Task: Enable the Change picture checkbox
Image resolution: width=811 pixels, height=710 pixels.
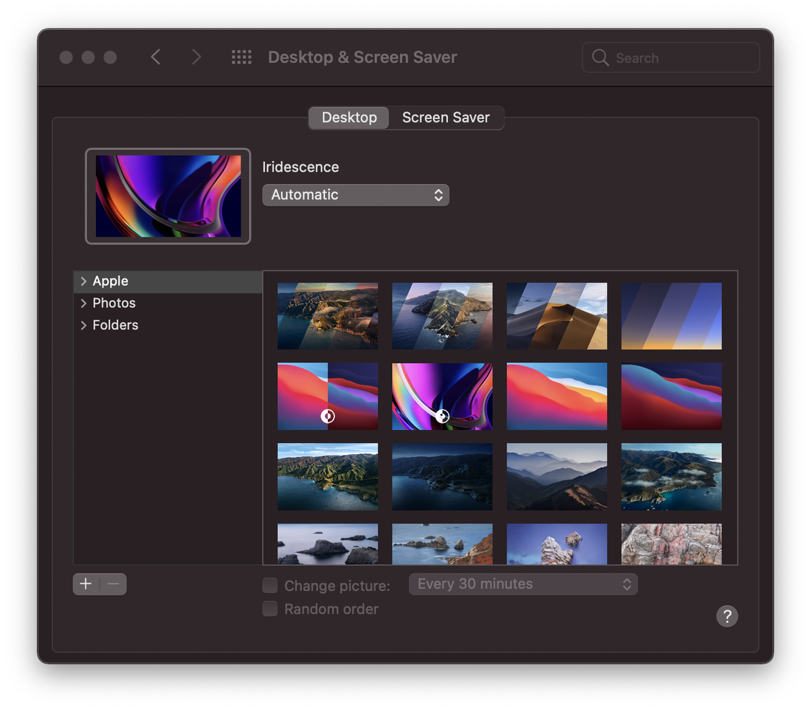Action: (x=270, y=585)
